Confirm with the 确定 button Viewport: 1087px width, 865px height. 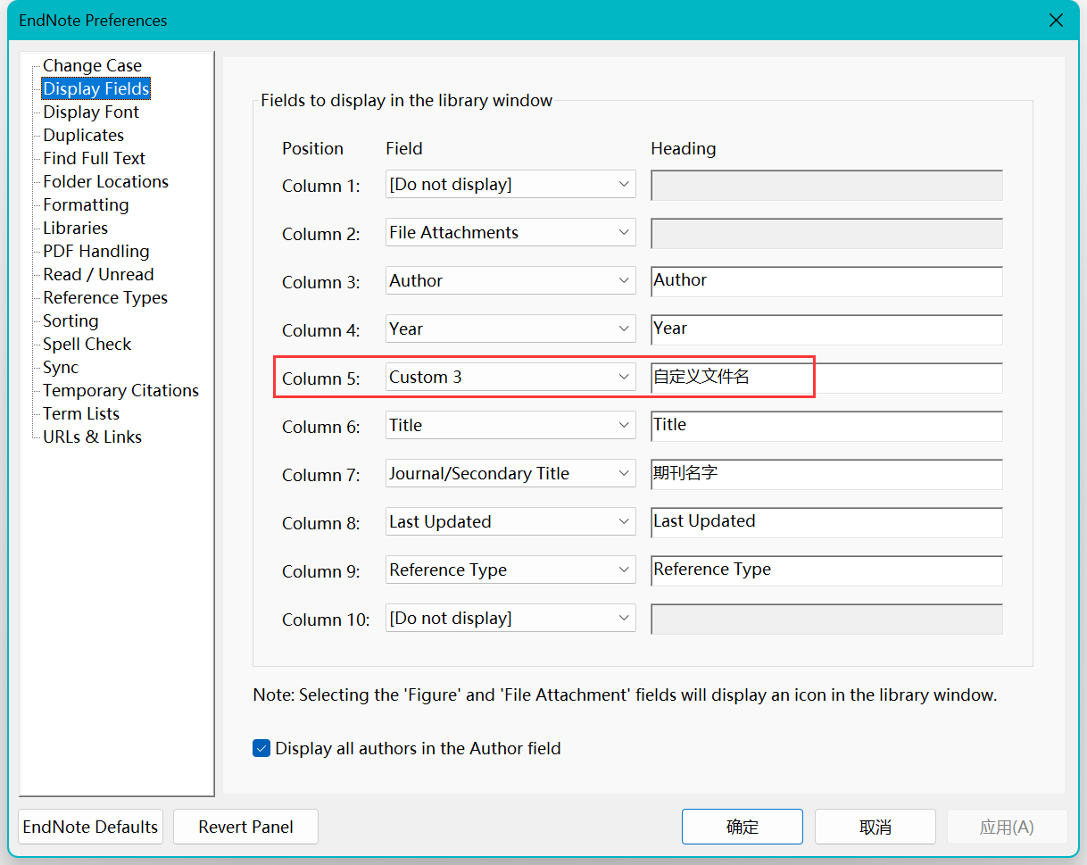point(743,827)
